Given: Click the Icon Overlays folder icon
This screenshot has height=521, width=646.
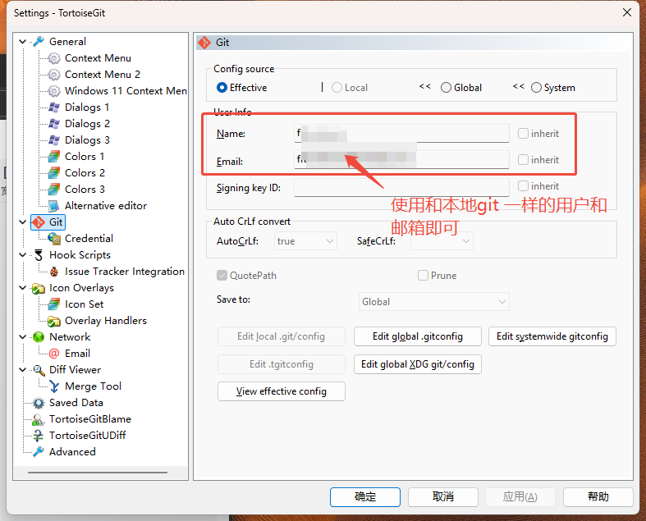Looking at the screenshot, I should (x=39, y=288).
